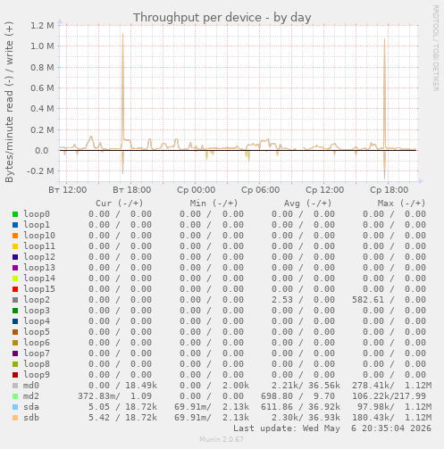The height and width of the screenshot is (449, 444).
Task: Click the '0.2 M' y-axis tick
Action: click(x=42, y=129)
